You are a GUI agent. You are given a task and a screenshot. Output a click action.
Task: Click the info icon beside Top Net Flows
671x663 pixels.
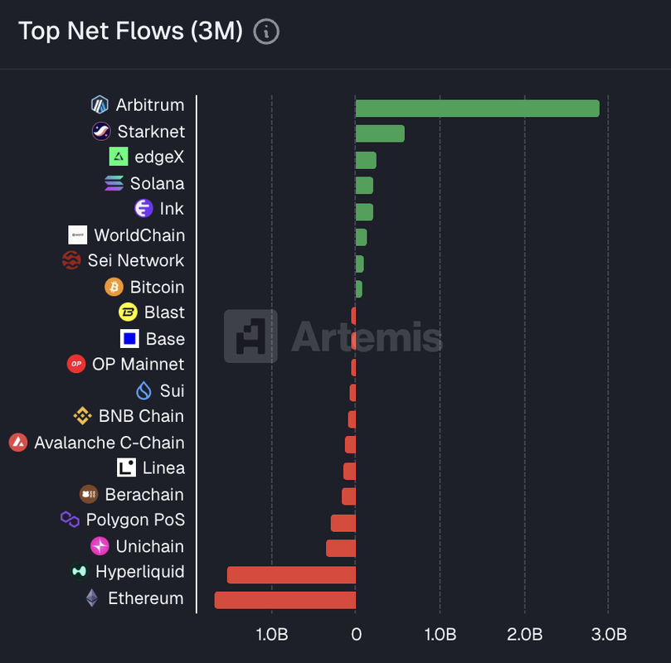click(x=266, y=31)
